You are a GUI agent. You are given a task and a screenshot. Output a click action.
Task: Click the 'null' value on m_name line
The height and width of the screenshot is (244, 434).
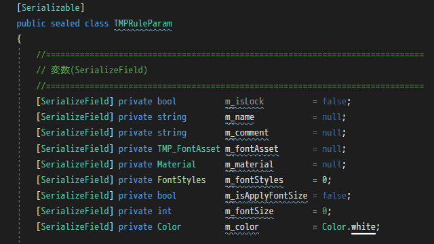point(332,117)
